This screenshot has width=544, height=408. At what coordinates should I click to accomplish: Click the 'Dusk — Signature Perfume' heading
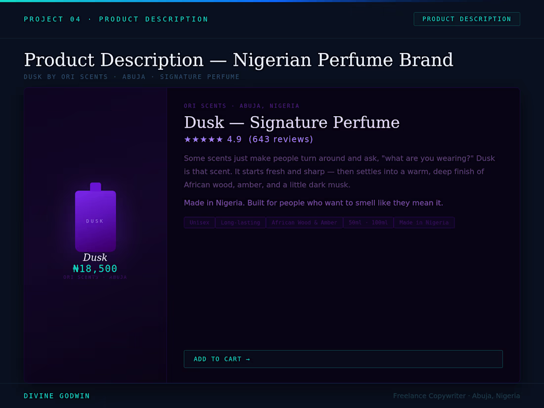pyautogui.click(x=292, y=122)
